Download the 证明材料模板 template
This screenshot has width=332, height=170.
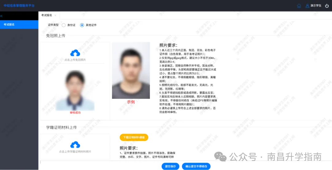[x=134, y=137]
